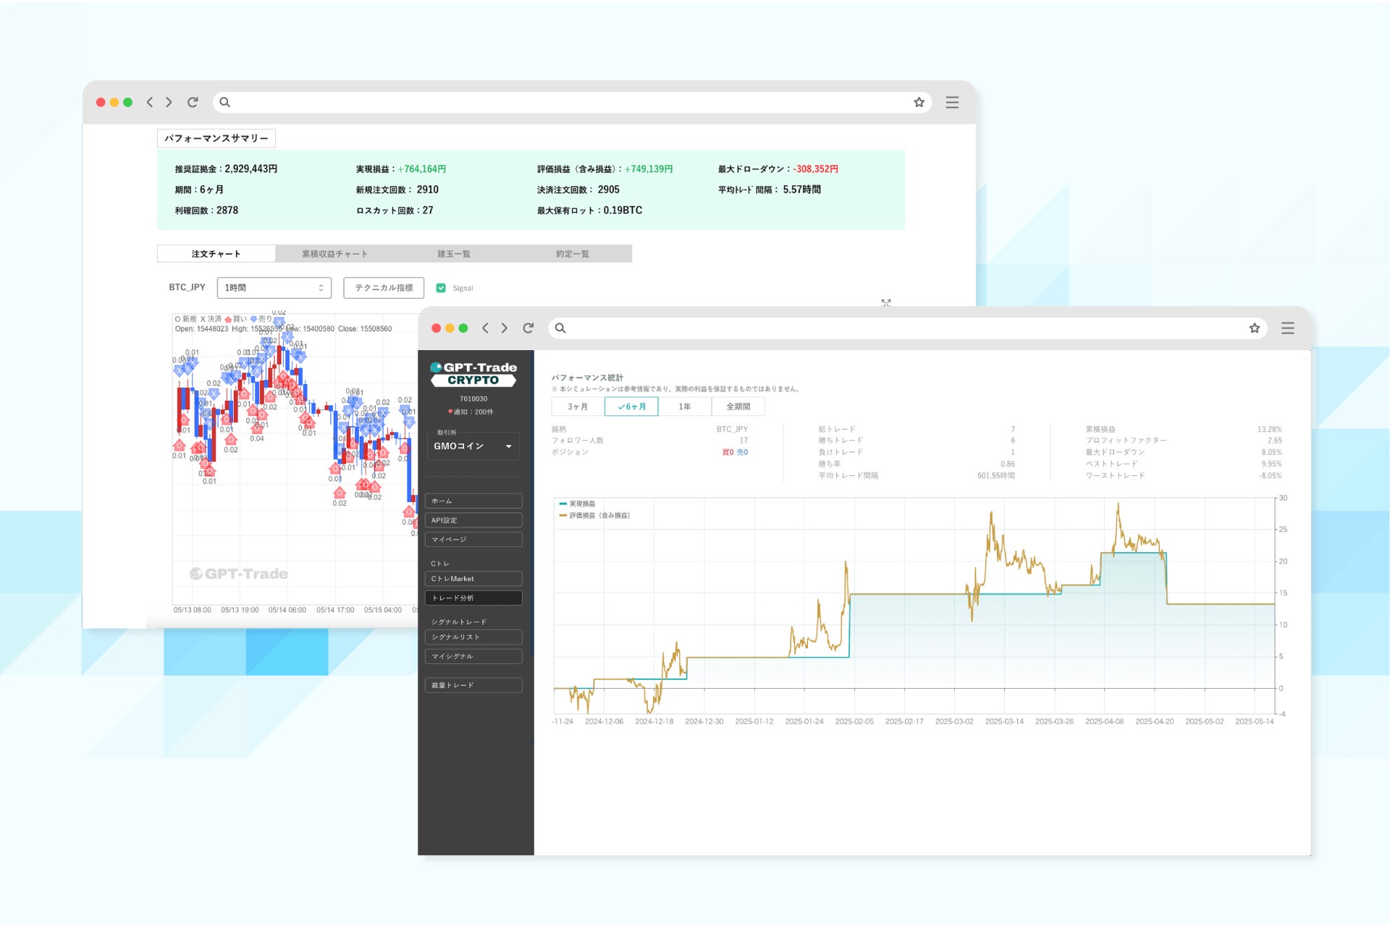Open rear window hamburger menu
The width and height of the screenshot is (1390, 926).
(x=952, y=102)
